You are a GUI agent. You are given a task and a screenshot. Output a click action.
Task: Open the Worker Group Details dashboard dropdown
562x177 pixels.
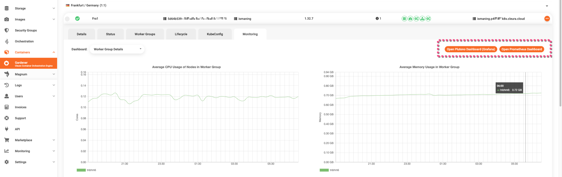[117, 49]
